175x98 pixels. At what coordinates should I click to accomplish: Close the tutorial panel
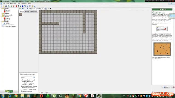click(174, 87)
